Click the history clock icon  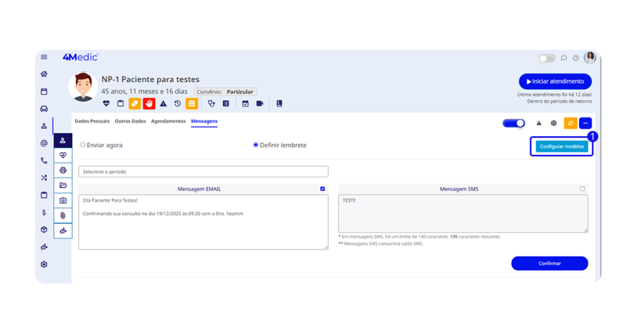click(177, 104)
